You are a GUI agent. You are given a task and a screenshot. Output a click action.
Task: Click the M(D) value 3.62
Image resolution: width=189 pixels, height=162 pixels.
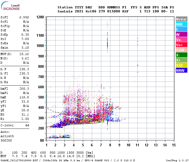pyautogui.click(x=25, y=58)
